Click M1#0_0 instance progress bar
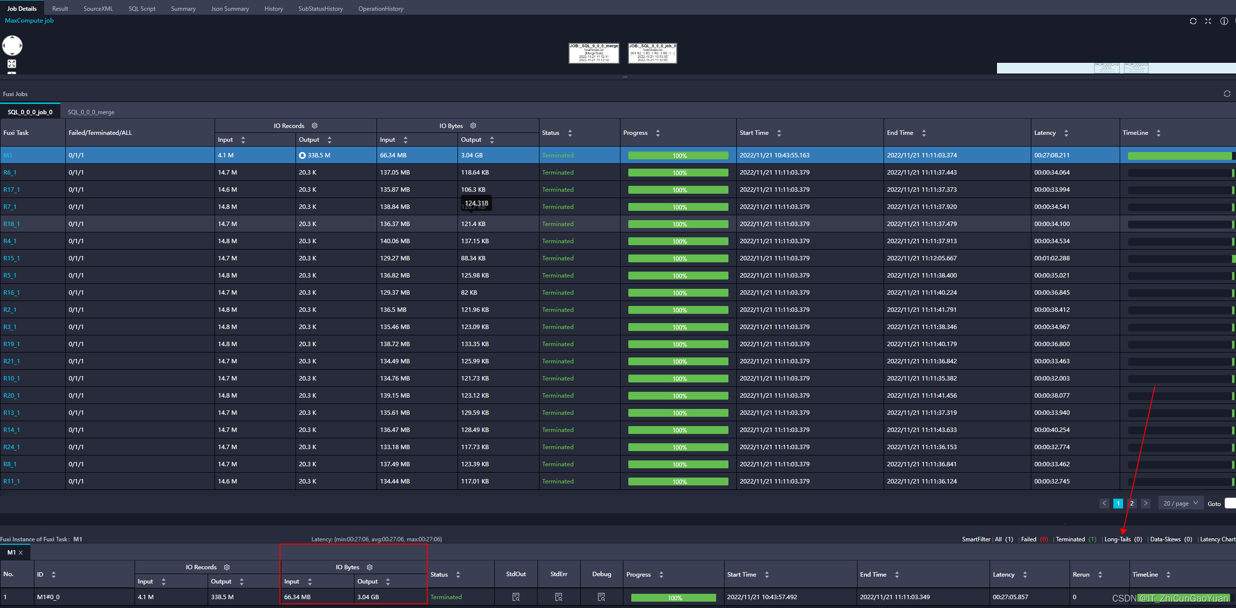The image size is (1236, 608). [x=673, y=597]
